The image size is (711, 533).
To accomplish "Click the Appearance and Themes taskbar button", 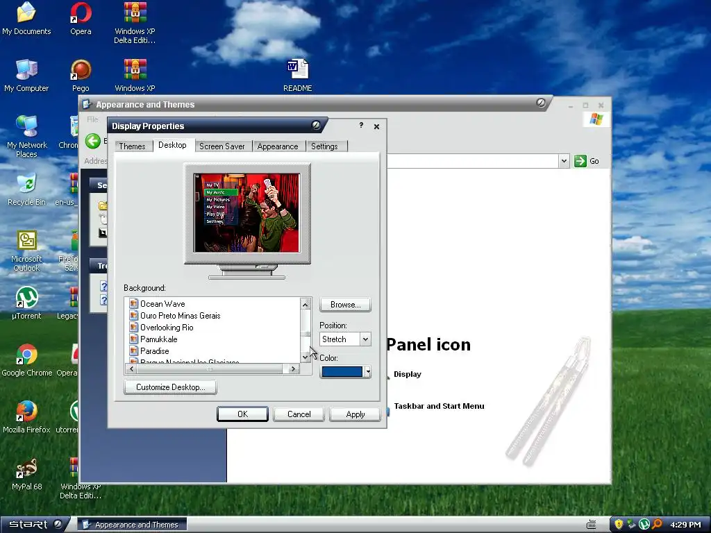I will tap(131, 525).
